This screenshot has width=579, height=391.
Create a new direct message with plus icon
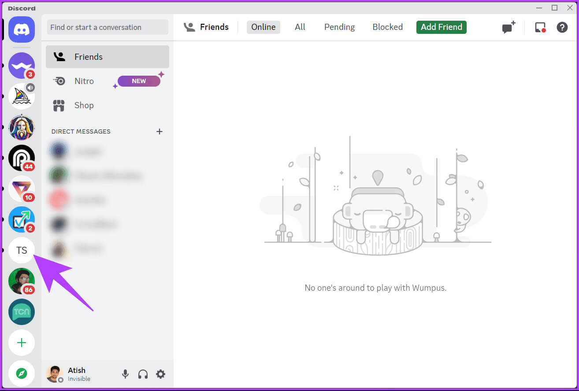point(160,132)
